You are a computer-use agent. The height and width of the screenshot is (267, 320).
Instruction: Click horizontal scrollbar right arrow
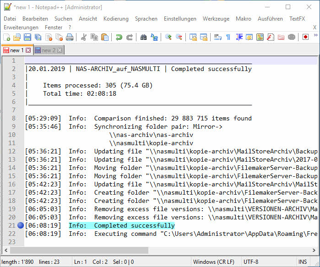(x=314, y=250)
